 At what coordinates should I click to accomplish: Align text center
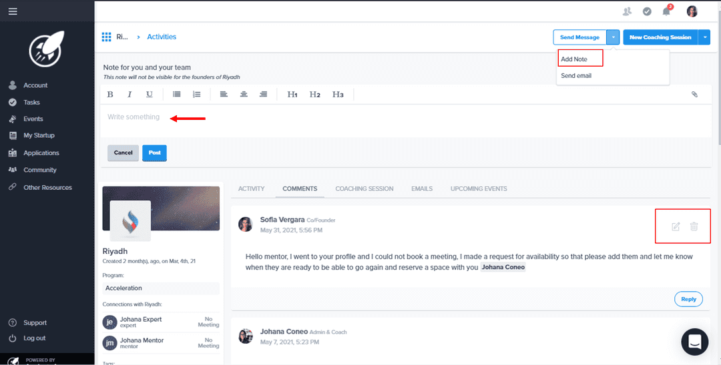coord(244,95)
